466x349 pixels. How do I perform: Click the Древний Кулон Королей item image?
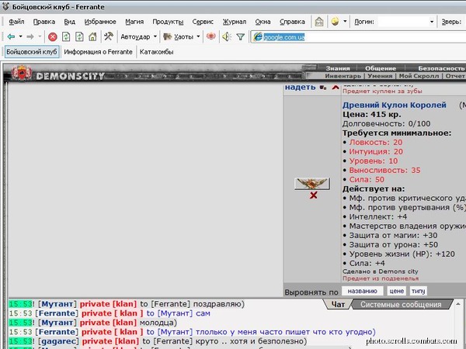click(x=312, y=184)
